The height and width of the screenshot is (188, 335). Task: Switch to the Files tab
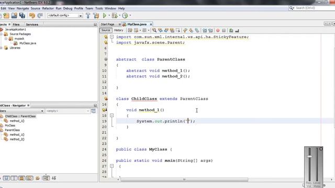[16, 25]
